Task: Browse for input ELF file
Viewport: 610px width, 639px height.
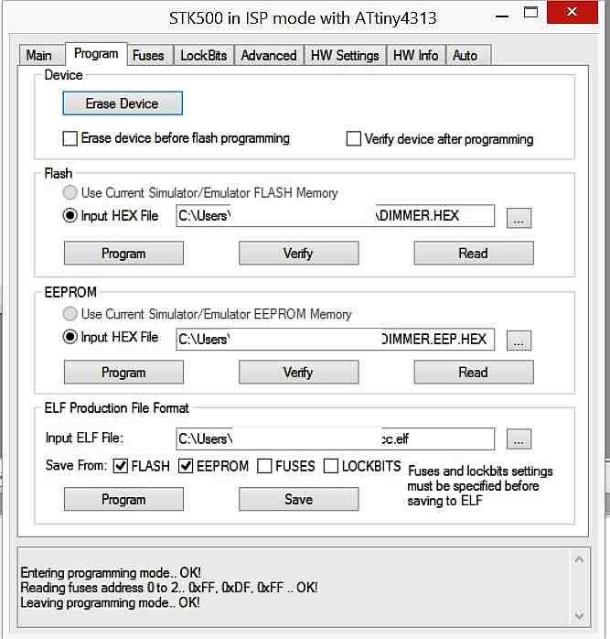Action: [x=519, y=439]
